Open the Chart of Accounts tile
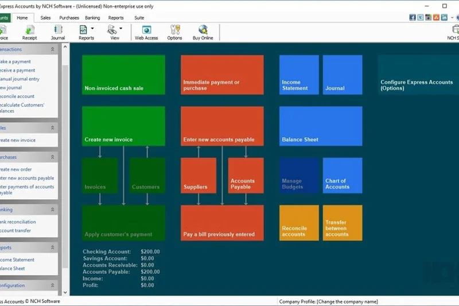Viewport: 459px width, 306px height. [x=343, y=176]
